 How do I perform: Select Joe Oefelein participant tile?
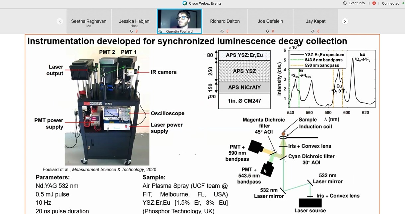pyautogui.click(x=270, y=21)
